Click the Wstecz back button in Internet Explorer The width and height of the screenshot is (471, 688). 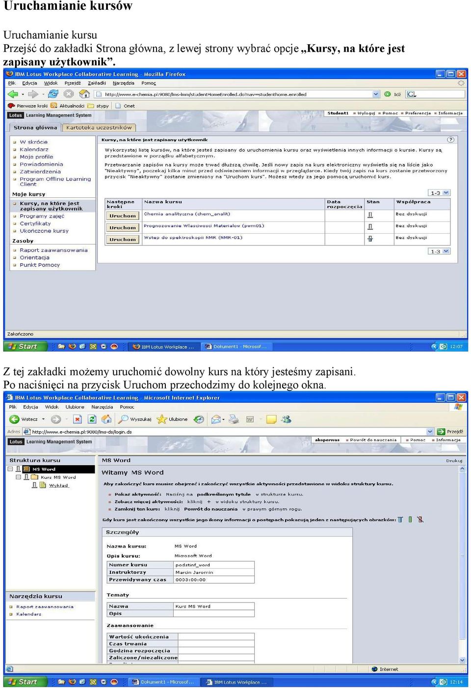(24, 419)
